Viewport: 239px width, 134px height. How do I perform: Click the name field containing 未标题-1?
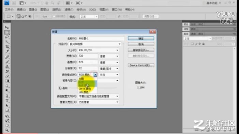[101, 38]
